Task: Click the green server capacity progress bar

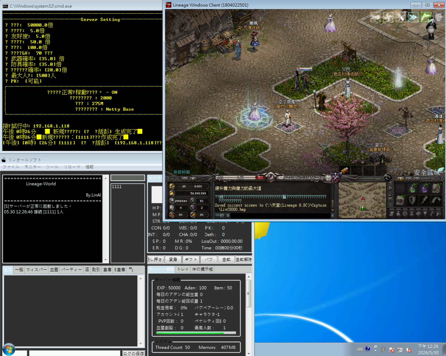Action: click(196, 333)
